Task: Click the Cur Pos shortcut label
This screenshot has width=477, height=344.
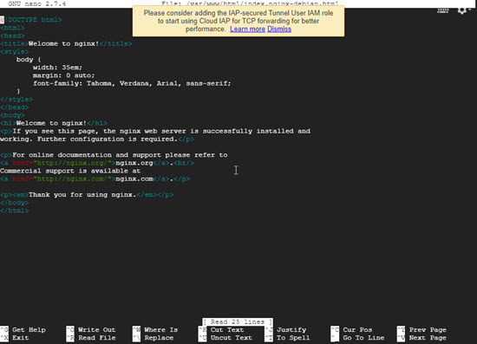Action: [x=357, y=330]
